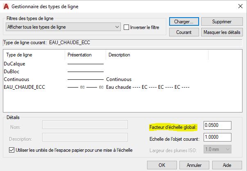Select the Continuous linetype row

tap(16, 79)
